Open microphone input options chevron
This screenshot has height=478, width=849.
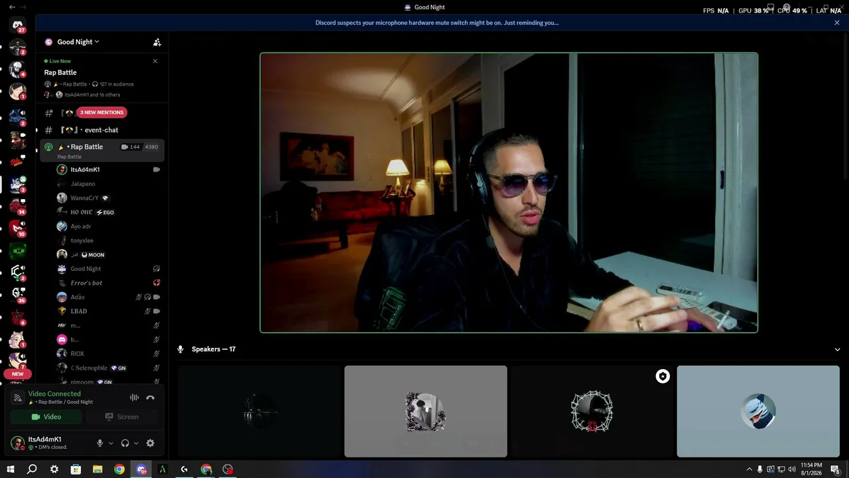[111, 443]
